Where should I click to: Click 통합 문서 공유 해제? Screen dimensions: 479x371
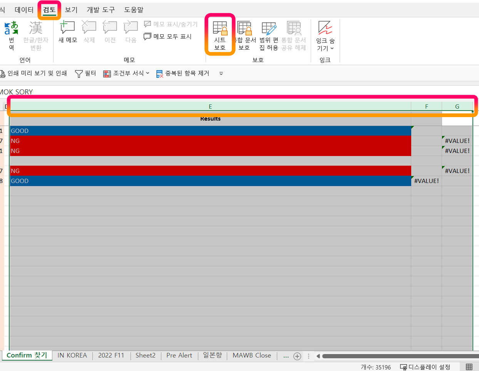pyautogui.click(x=294, y=36)
